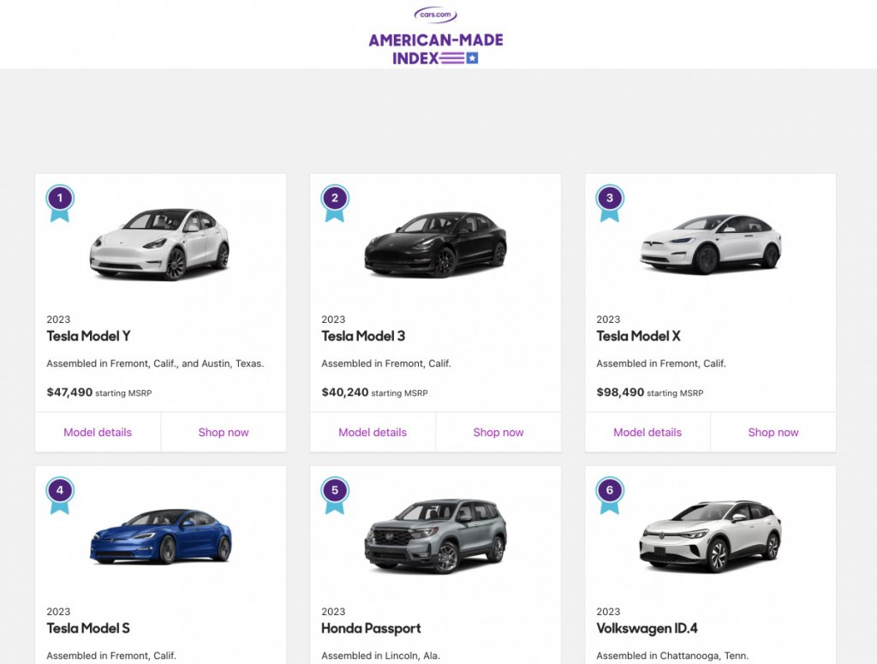Click the cars.com logo at top
Image resolution: width=877 pixels, height=664 pixels.
(435, 15)
